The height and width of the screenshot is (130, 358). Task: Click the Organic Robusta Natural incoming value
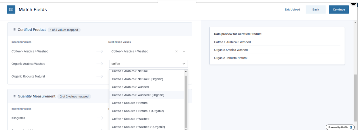tap(28, 76)
